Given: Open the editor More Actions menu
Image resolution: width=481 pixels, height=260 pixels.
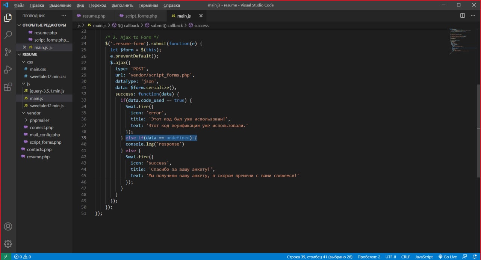Looking at the screenshot, I should (x=473, y=16).
